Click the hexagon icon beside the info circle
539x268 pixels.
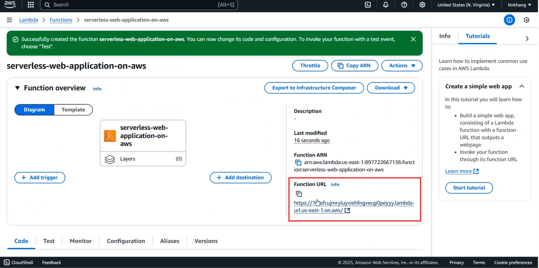[527, 20]
